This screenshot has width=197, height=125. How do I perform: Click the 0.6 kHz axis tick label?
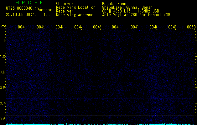pyautogui.click(x=2, y=119)
